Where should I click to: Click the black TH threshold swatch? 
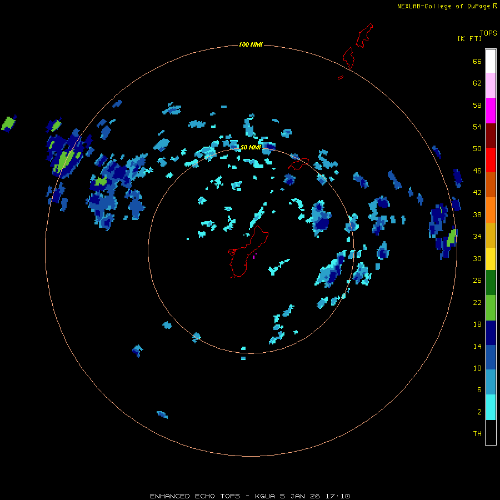[491, 432]
